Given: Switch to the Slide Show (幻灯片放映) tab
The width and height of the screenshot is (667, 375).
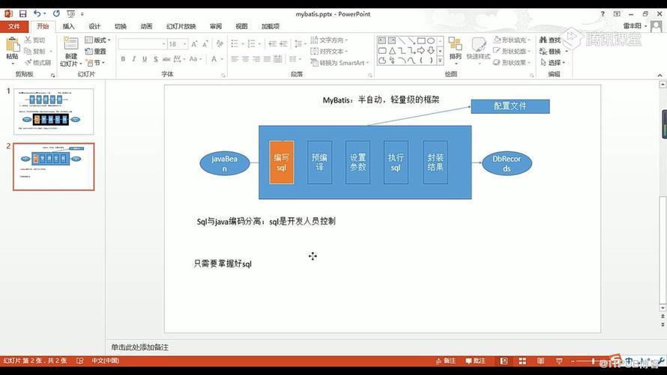Looking at the screenshot, I should (181, 26).
